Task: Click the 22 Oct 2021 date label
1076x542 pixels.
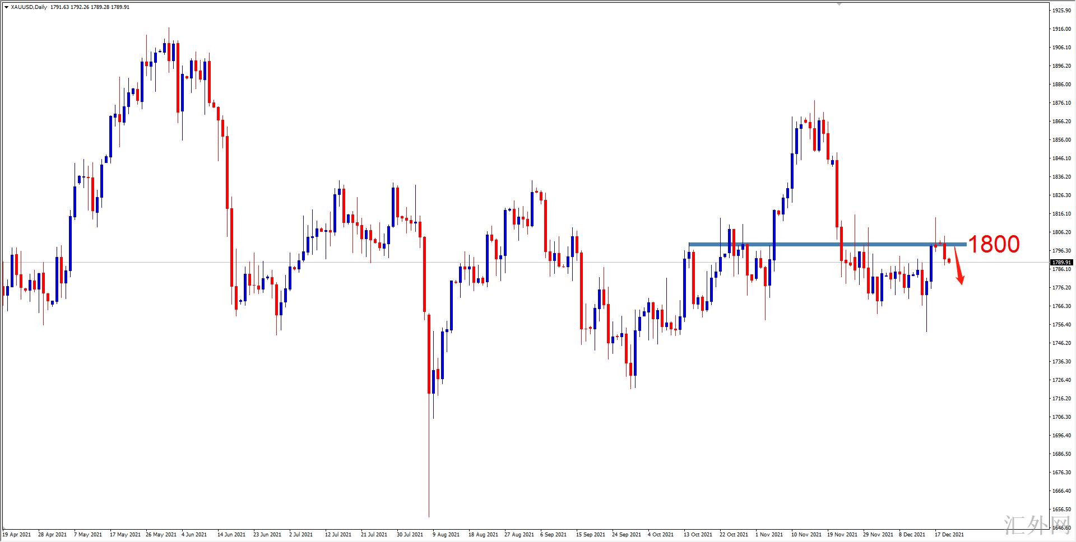Action: pyautogui.click(x=734, y=535)
